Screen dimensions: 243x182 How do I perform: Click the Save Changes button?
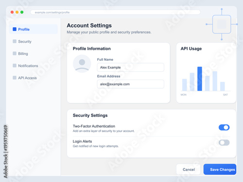(x=220, y=169)
